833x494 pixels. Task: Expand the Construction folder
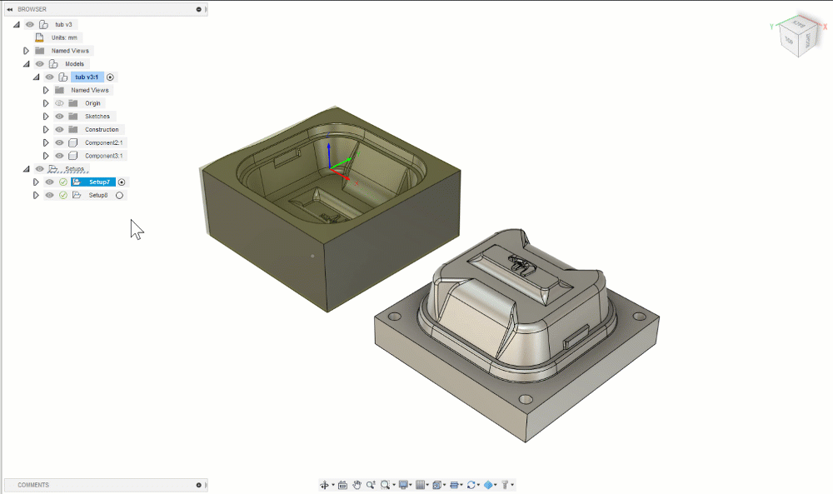[x=46, y=130]
